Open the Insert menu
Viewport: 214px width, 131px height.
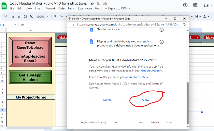pyautogui.click(x=39, y=8)
